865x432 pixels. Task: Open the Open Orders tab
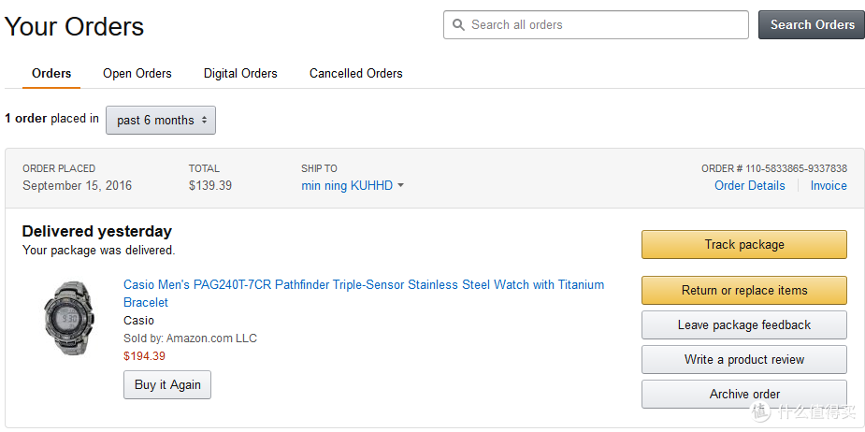click(137, 73)
